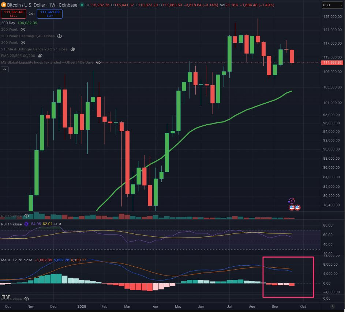Image resolution: width=345 pixels, height=312 pixels.
Task: Click the blue MACD value 5,097.28
Action: coord(61,260)
